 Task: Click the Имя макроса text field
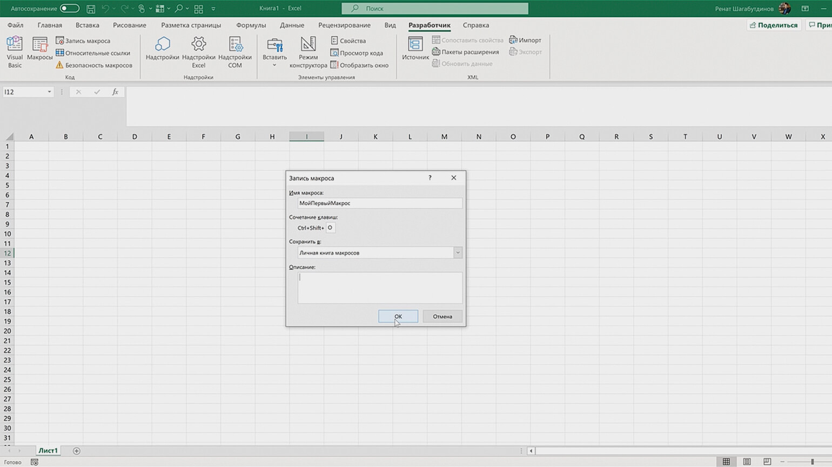coord(380,203)
